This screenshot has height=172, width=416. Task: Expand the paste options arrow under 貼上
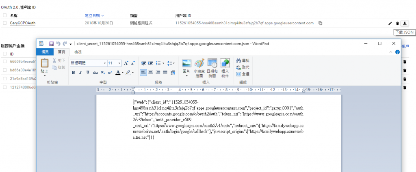[x=44, y=75]
